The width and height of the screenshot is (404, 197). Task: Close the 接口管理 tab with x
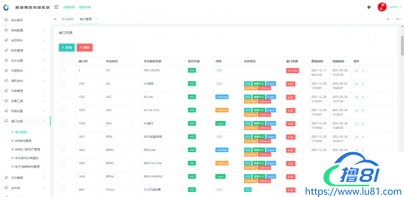tap(96, 19)
